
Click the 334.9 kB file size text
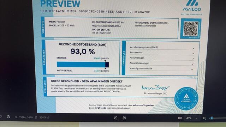point(44,117)
